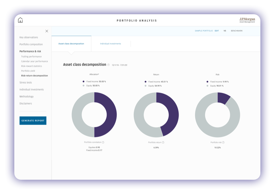Switch to the Individual investments tab
275x194 pixels.
click(111, 44)
